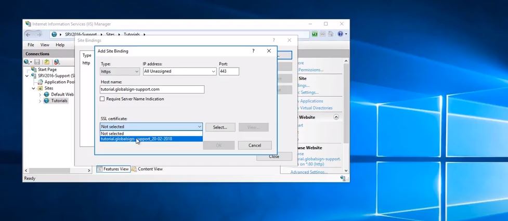This screenshot has height=221, width=508.
Task: Open the blue help icon in IIS toolbar
Action: (340, 34)
